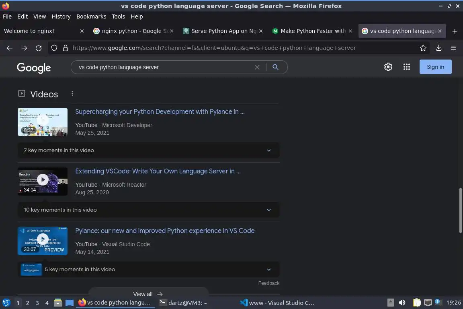This screenshot has width=463, height=309.
Task: Switch to workspace 4 in taskbar
Action: 47,303
